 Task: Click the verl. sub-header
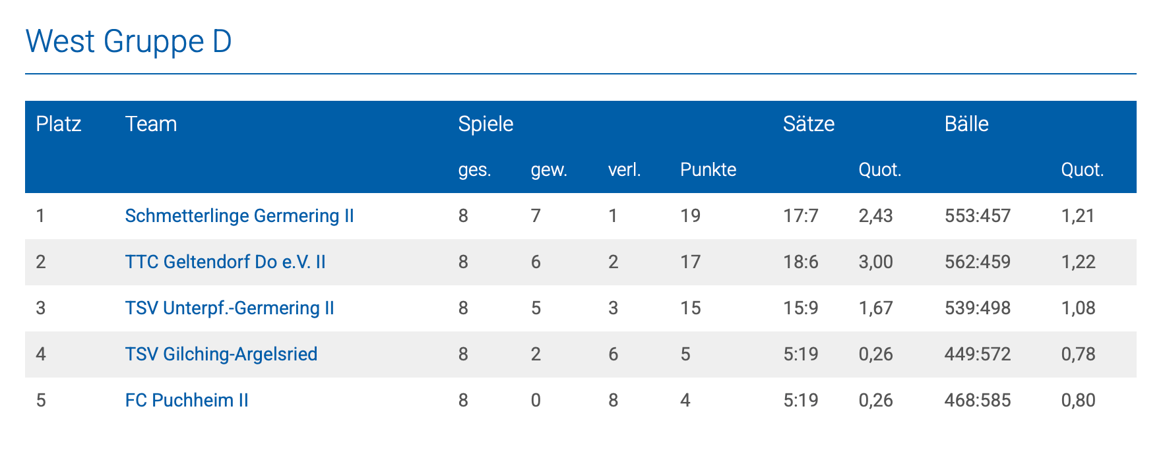coord(624,170)
